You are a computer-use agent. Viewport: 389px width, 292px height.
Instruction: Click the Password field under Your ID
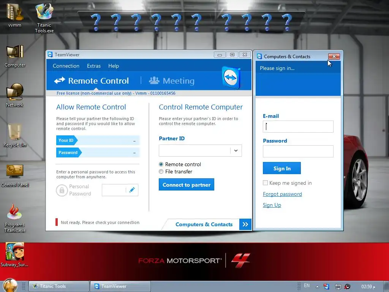pos(98,152)
